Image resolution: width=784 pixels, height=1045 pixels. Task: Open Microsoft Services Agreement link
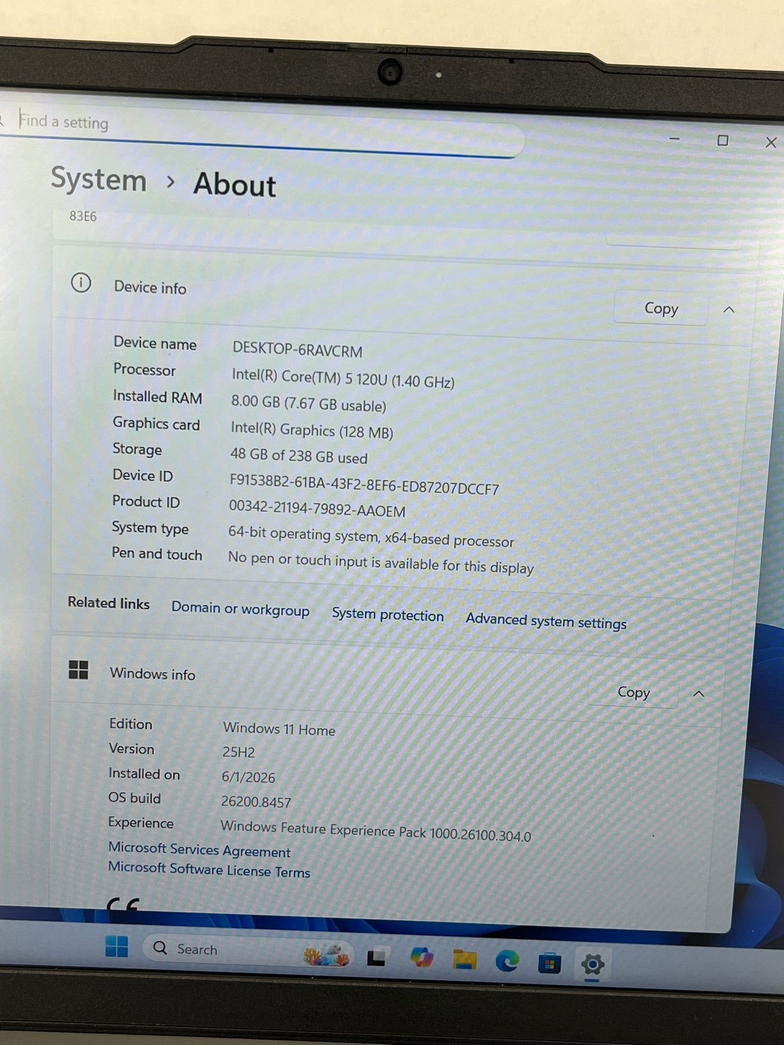(199, 850)
